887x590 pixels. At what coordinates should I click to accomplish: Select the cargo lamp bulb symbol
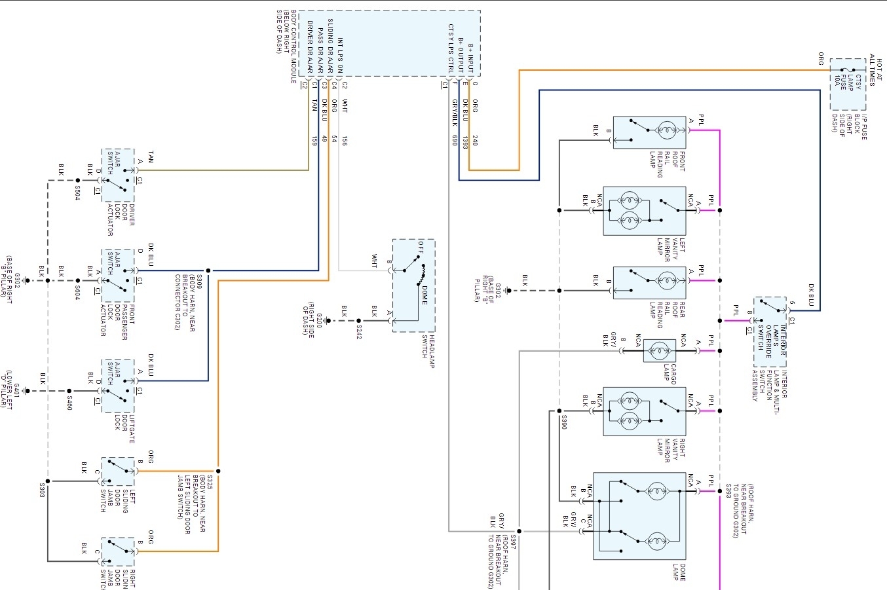[x=659, y=351]
